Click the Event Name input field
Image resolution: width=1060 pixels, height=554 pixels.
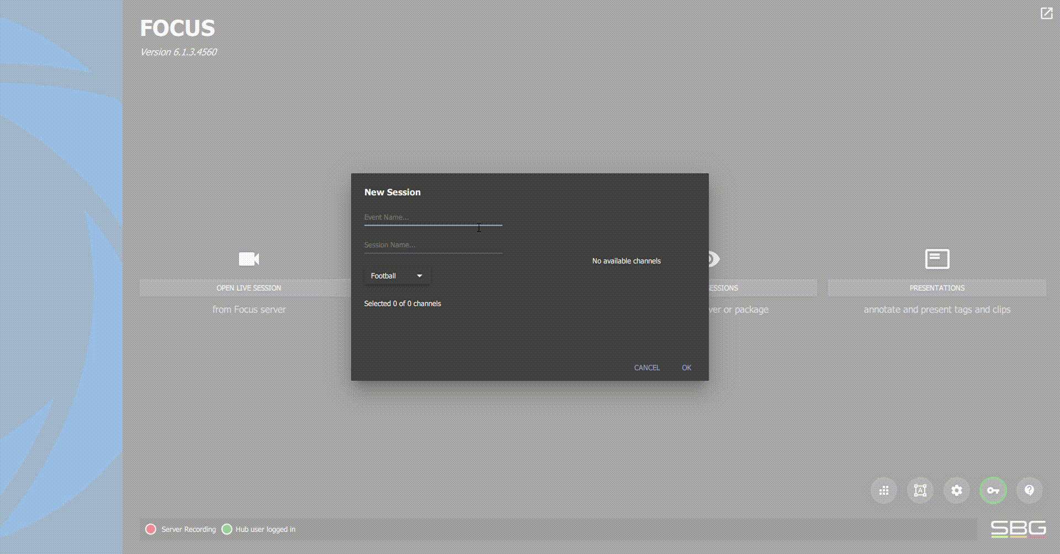(x=433, y=217)
